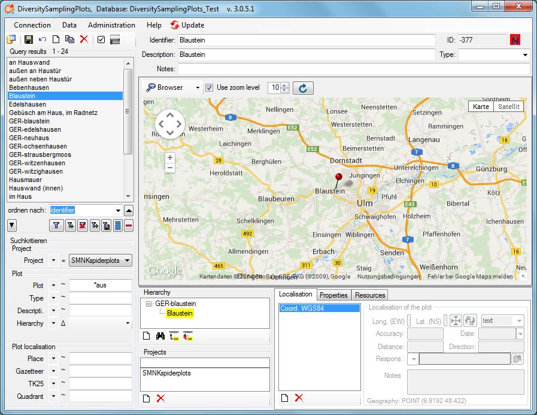Image resolution: width=537 pixels, height=415 pixels.
Task: Select Coord. WGS84 in localisation list
Action: pyautogui.click(x=320, y=308)
